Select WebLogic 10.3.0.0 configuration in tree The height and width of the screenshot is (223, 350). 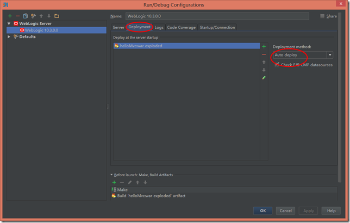pyautogui.click(x=57, y=30)
